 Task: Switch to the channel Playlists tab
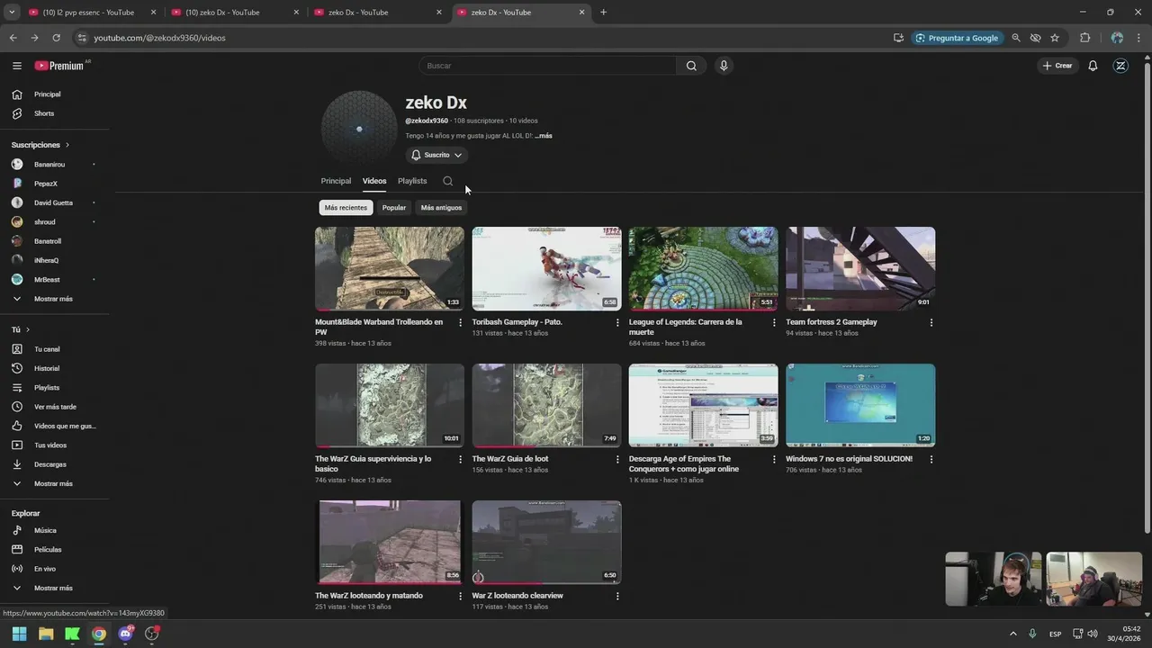click(x=412, y=181)
